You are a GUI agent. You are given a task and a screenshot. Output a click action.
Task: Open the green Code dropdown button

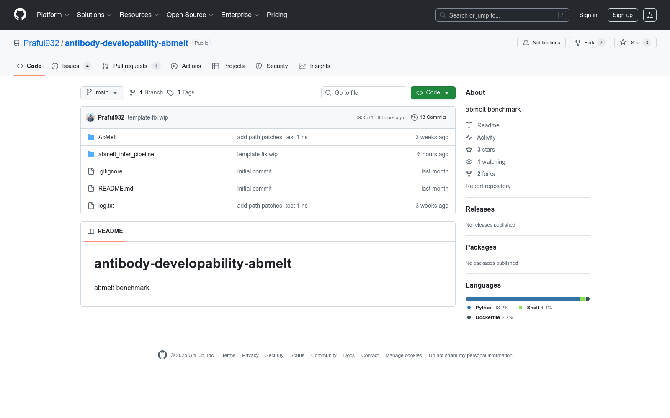(x=433, y=93)
